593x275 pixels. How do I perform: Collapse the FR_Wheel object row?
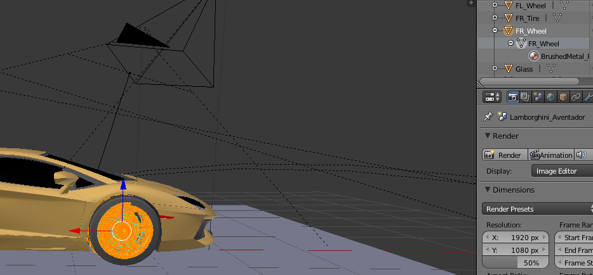pos(495,30)
